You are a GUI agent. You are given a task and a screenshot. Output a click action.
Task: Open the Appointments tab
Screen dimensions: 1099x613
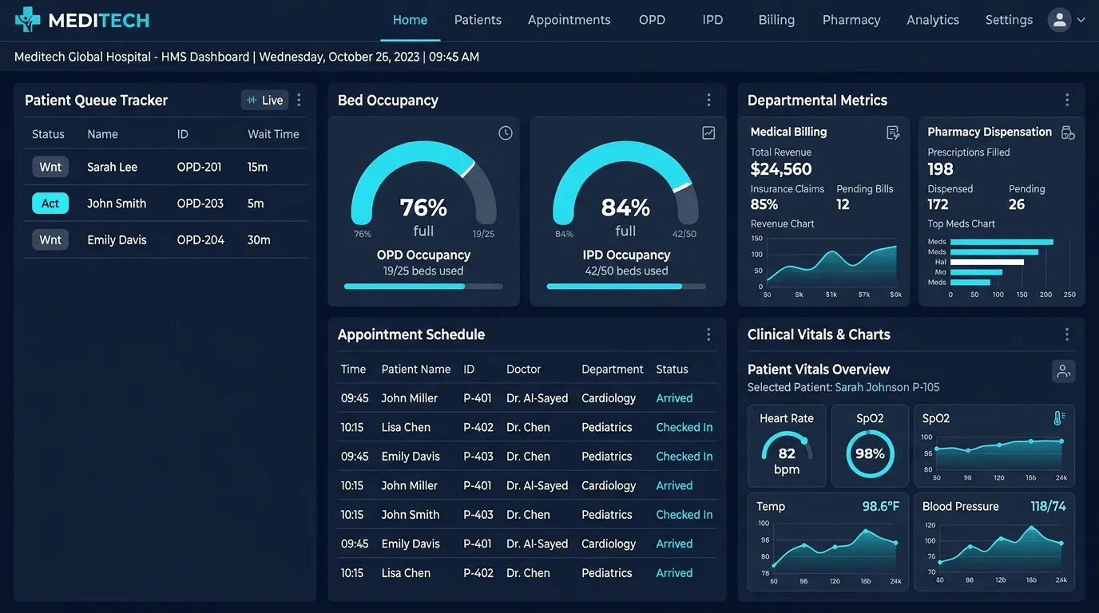click(x=569, y=20)
